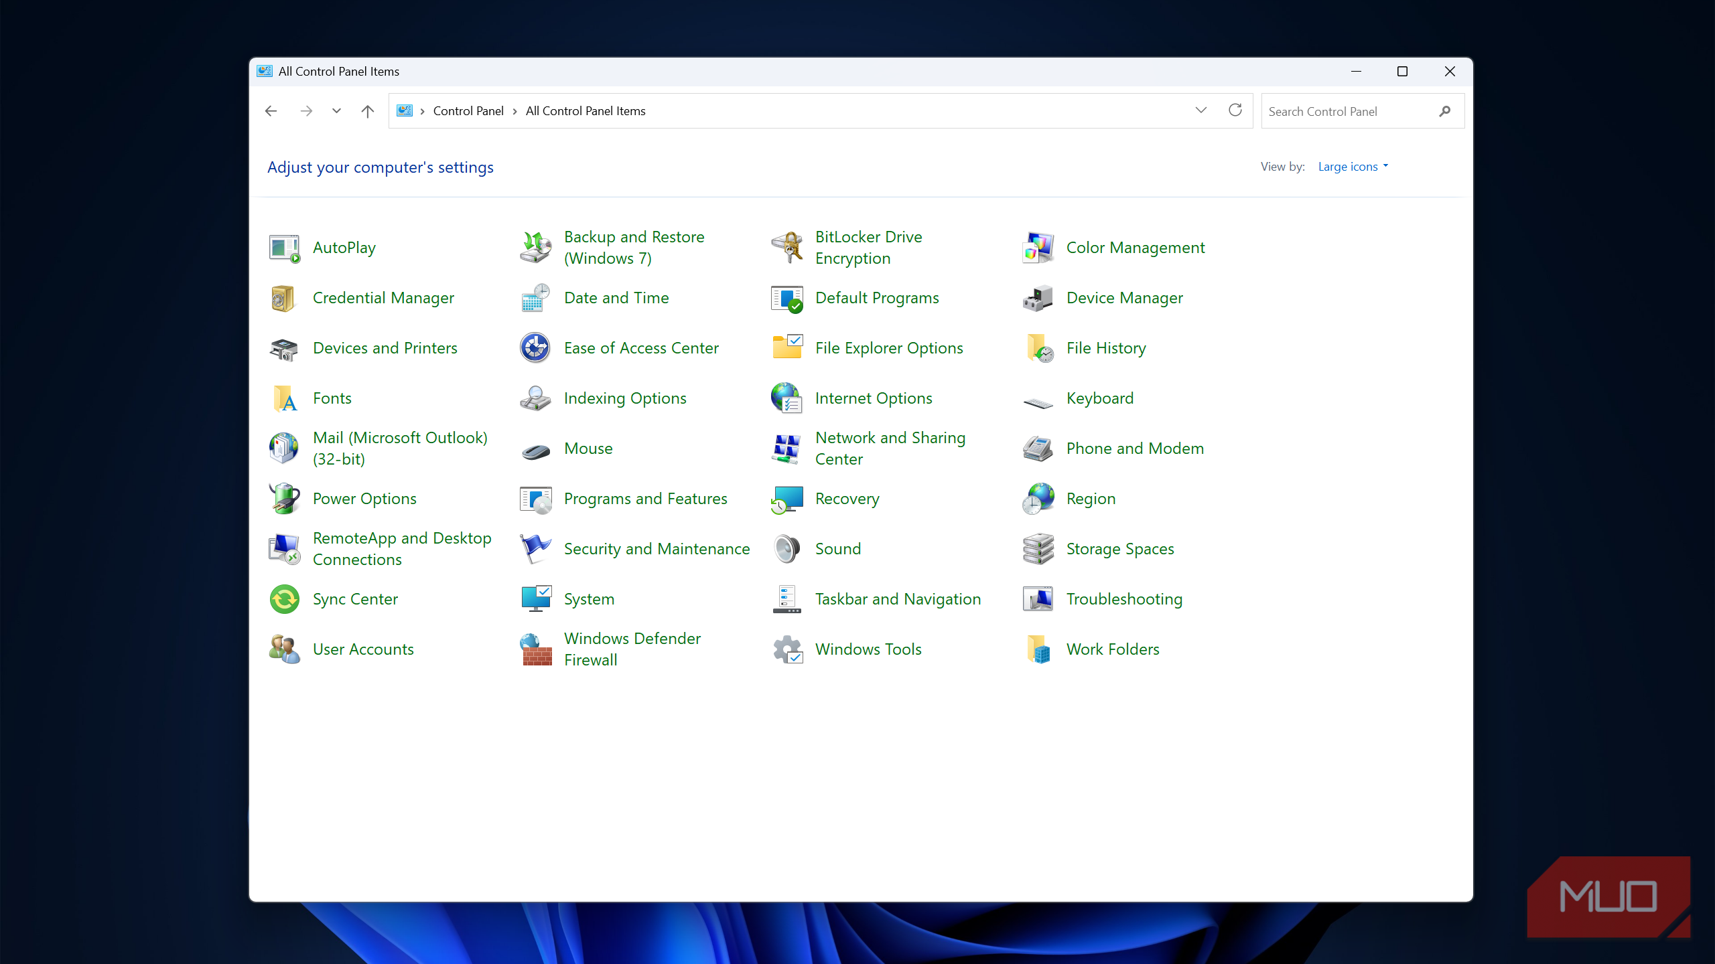Click the Phone and Modem icon
This screenshot has width=1715, height=964.
pyautogui.click(x=1038, y=449)
